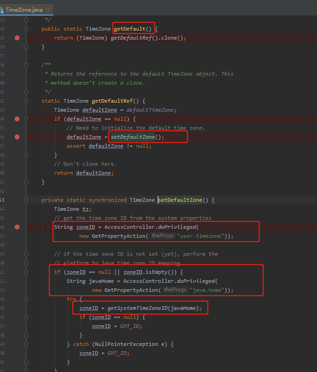Image resolution: width=317 pixels, height=372 pixels.
Task: Click the getSystemTimeZoneID(javaHome) call
Action: (153, 308)
